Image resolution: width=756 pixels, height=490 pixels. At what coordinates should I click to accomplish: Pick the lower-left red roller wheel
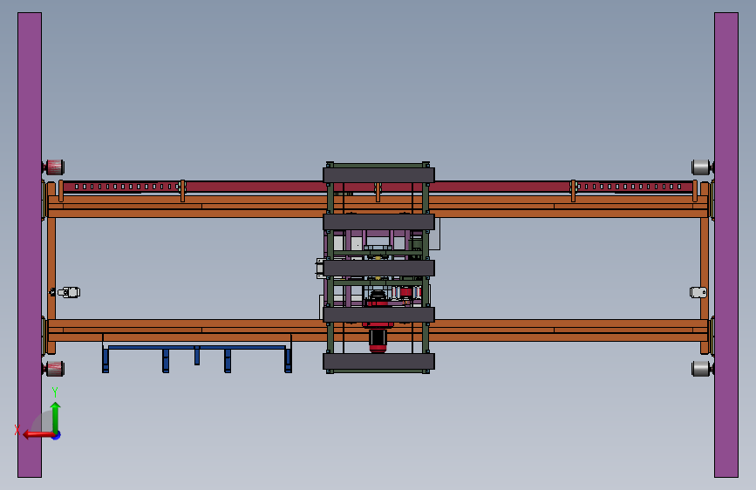click(x=54, y=369)
